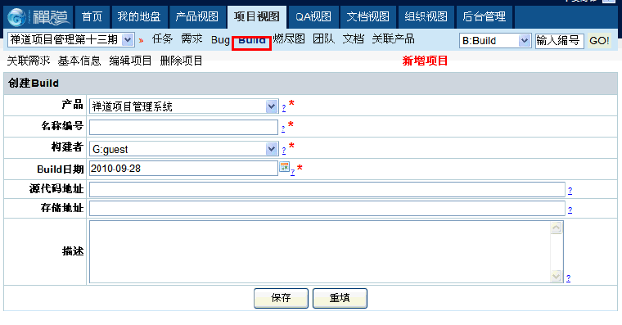
Task: Open the calendar picker next to Build日期
Action: [x=284, y=167]
